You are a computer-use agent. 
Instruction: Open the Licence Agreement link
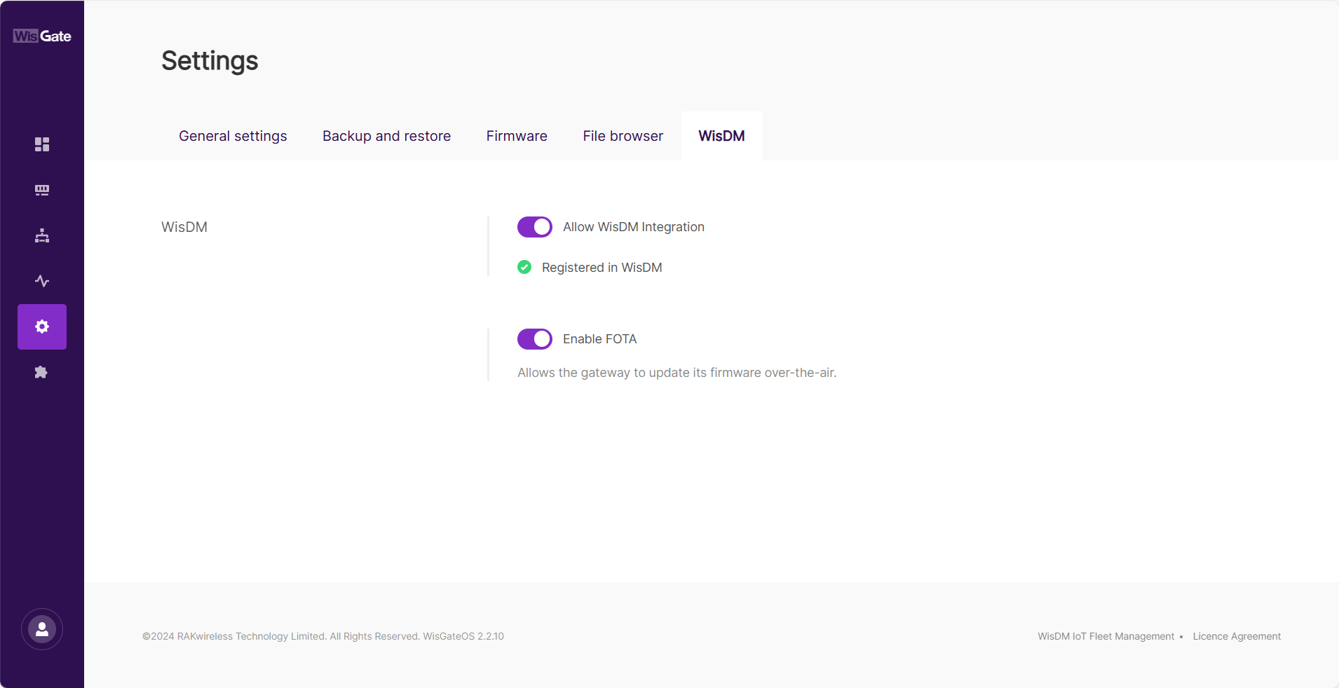[1237, 636]
